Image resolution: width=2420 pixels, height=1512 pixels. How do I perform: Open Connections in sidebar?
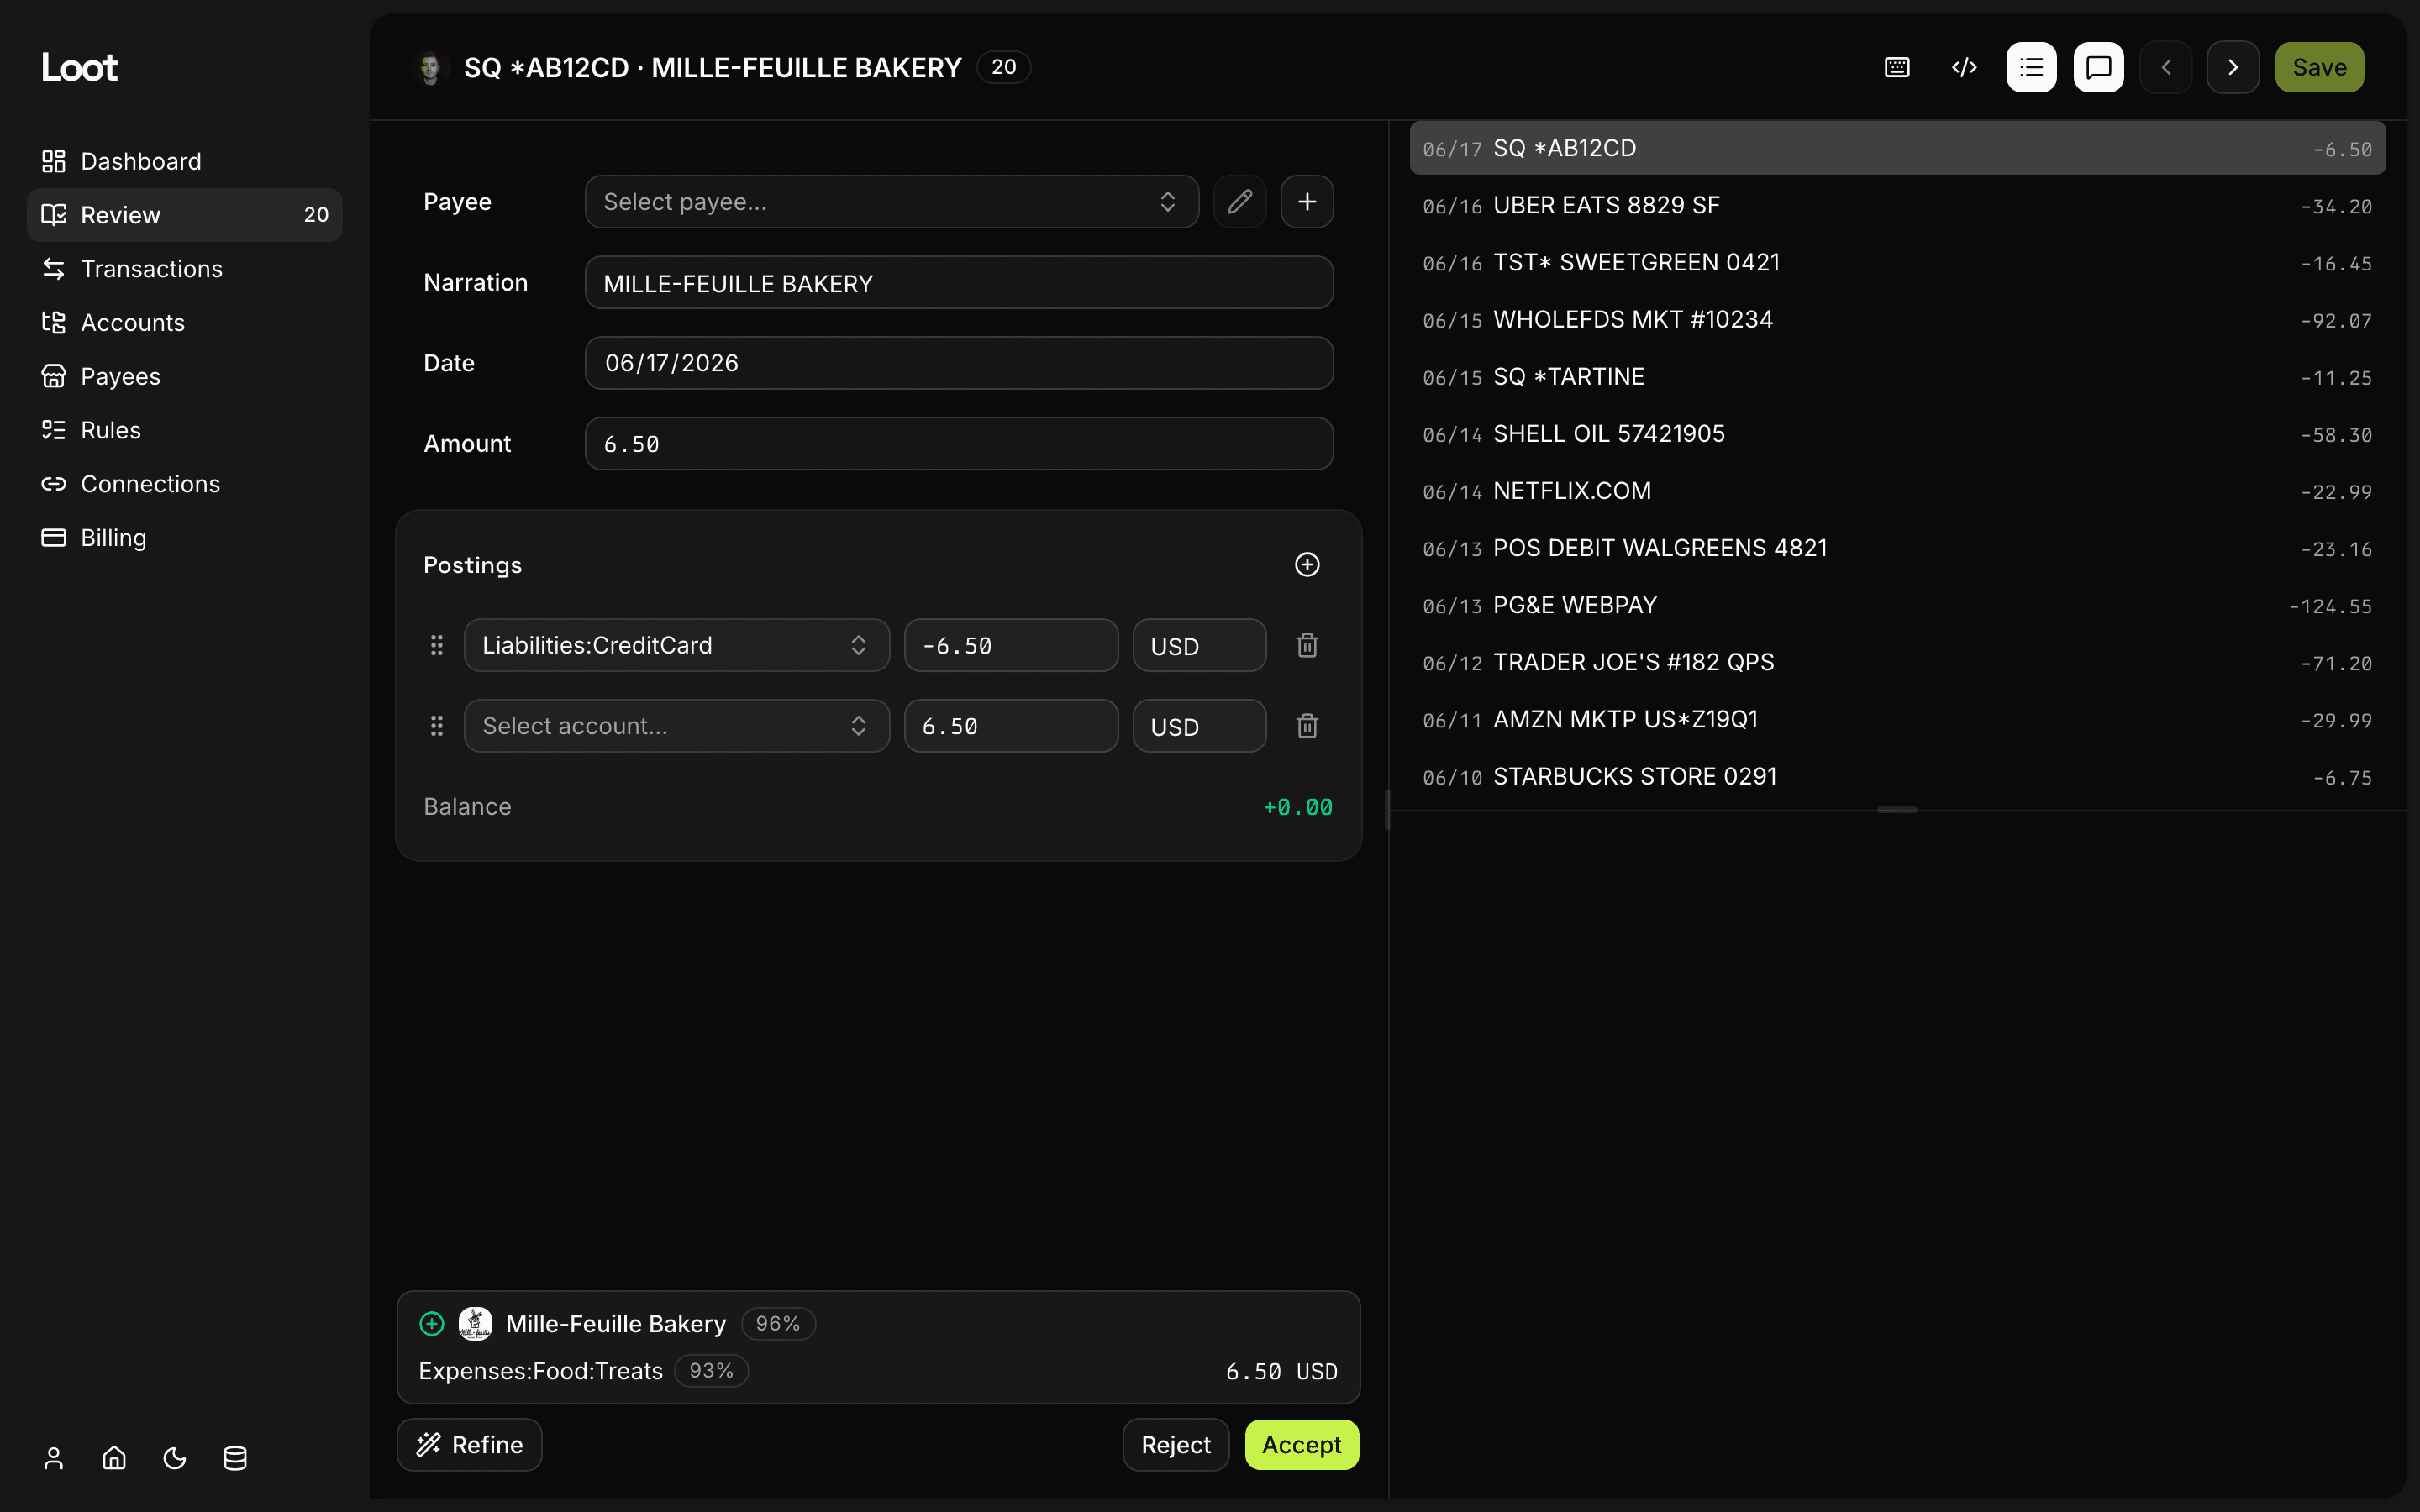184,484
